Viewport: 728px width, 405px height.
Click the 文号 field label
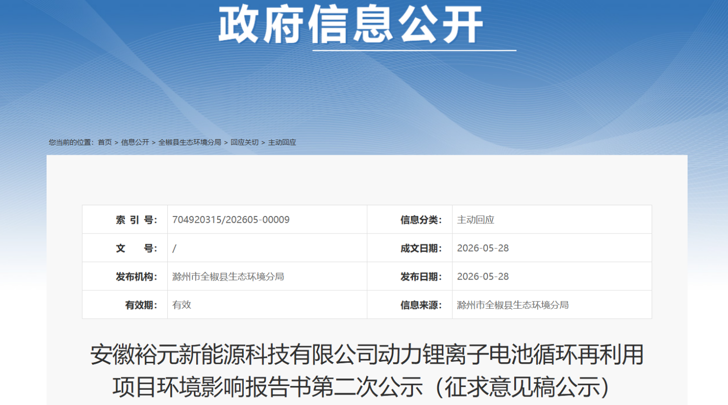pyautogui.click(x=136, y=248)
